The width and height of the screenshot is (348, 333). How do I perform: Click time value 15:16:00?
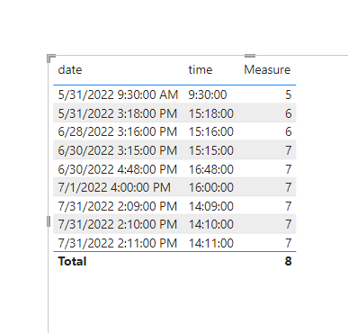coord(211,131)
